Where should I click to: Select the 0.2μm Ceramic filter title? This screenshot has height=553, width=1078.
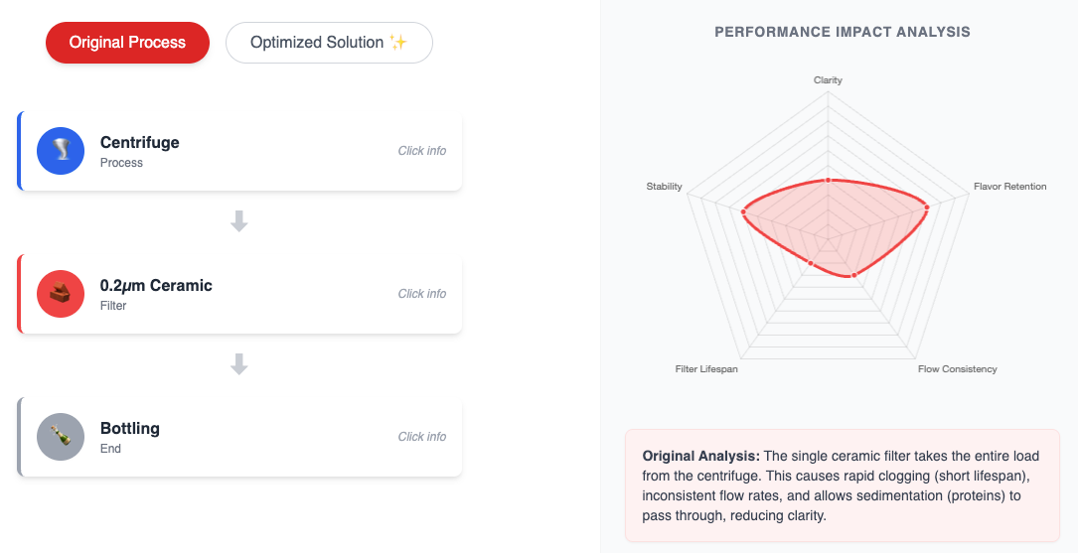(x=156, y=285)
